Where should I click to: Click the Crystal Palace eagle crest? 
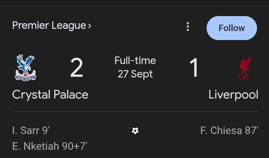(26, 67)
